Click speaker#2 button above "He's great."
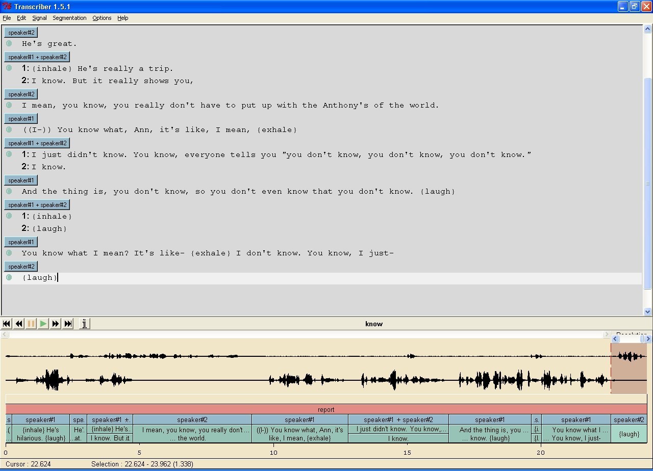Image resolution: width=653 pixels, height=471 pixels. coord(21,33)
